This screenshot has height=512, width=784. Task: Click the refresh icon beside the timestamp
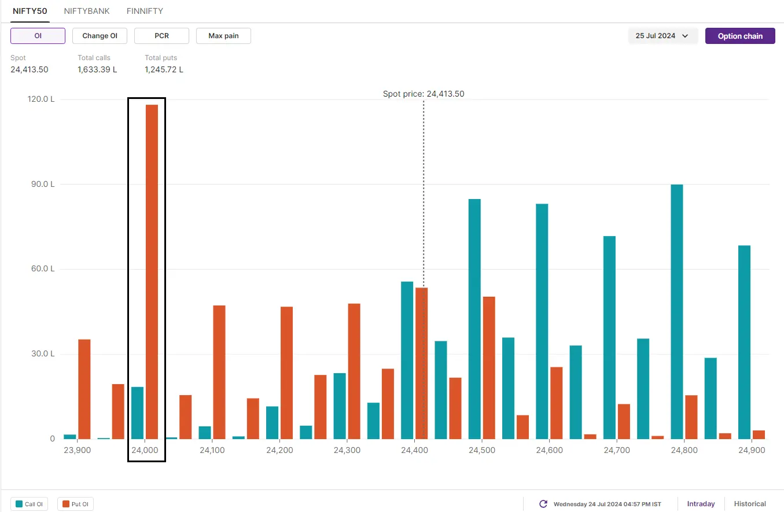tap(543, 504)
